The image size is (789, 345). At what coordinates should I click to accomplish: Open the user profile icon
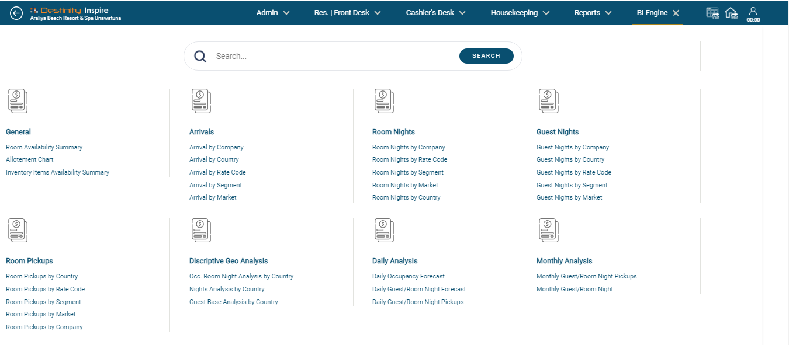coord(753,11)
